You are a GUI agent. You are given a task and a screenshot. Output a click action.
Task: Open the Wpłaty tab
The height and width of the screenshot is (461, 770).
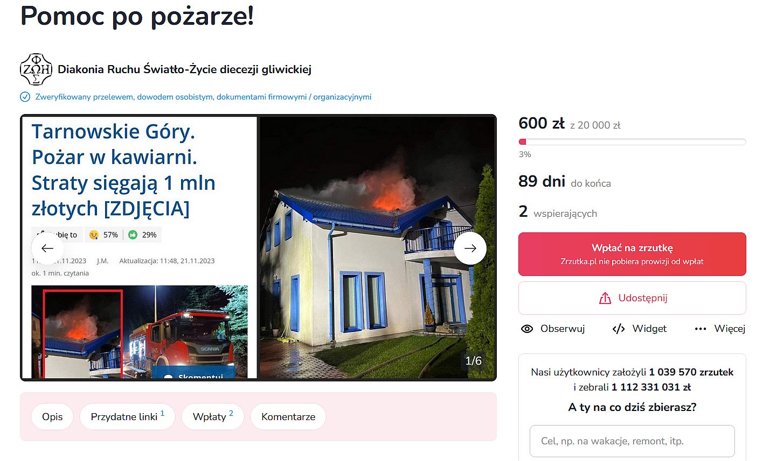(x=213, y=417)
